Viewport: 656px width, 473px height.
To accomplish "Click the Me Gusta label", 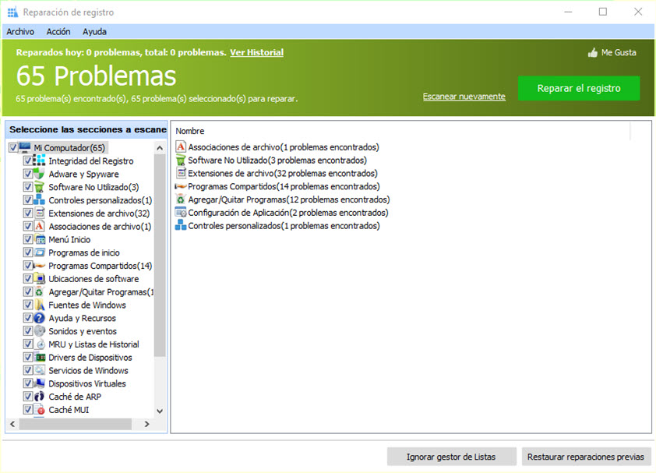I will (x=619, y=53).
